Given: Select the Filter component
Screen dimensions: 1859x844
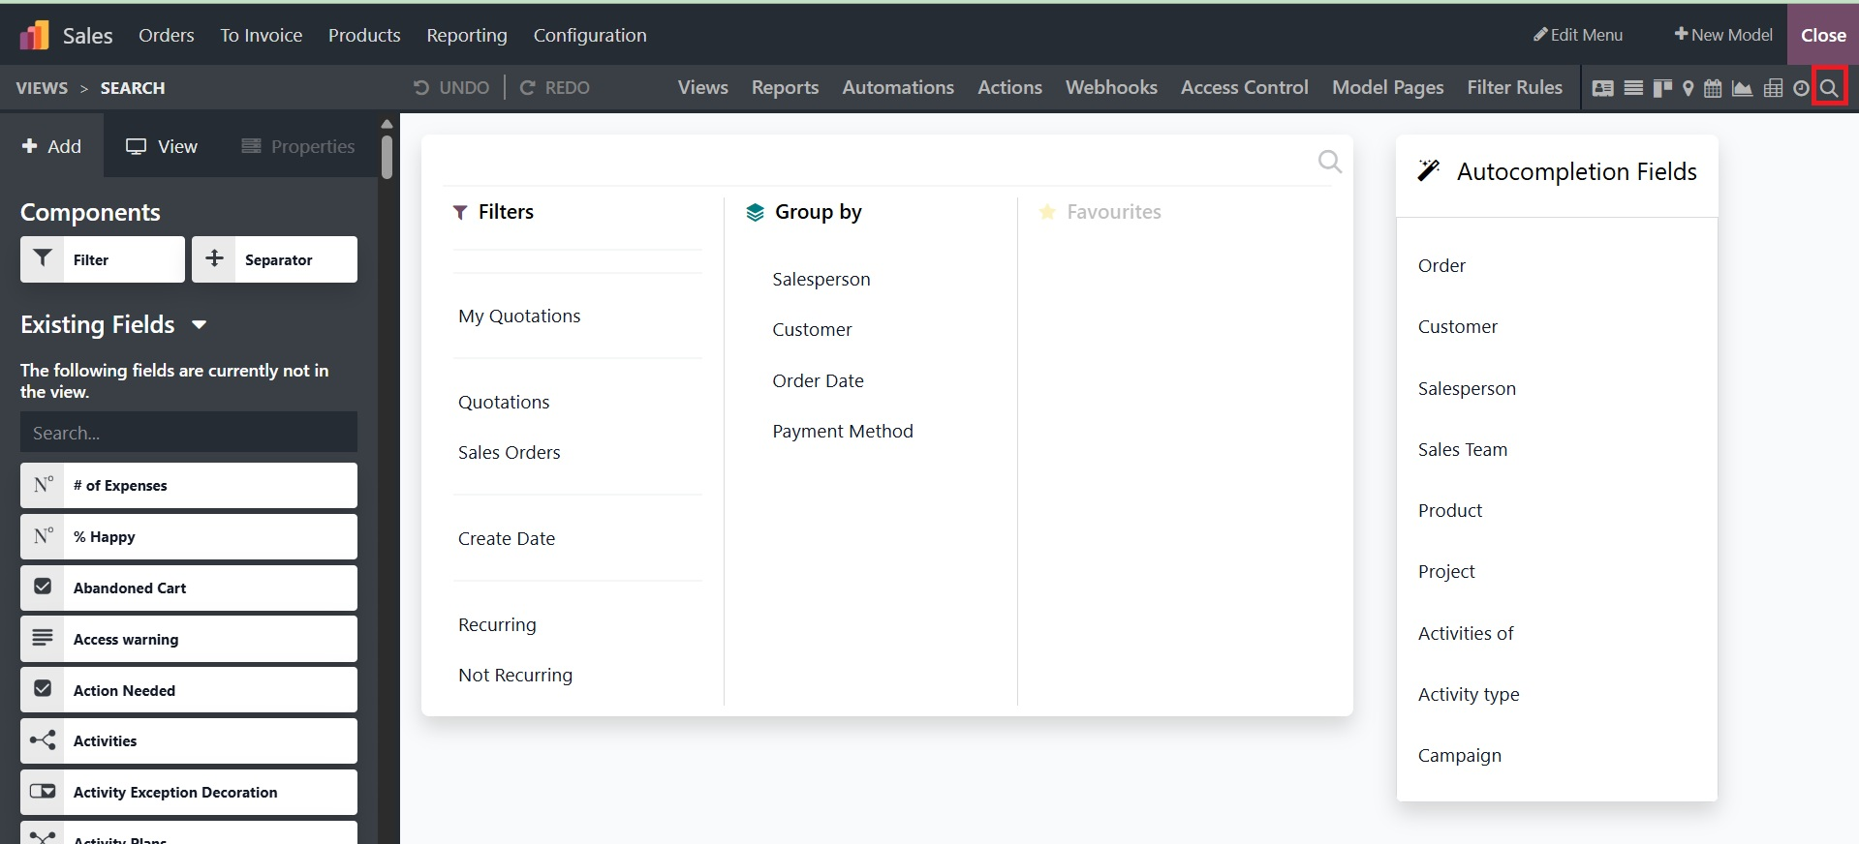Looking at the screenshot, I should 103,259.
